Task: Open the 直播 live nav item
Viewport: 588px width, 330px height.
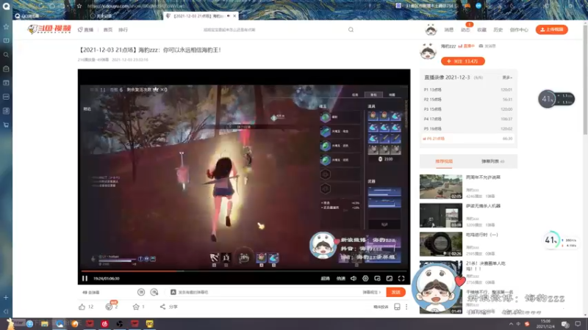Action: 86,29
